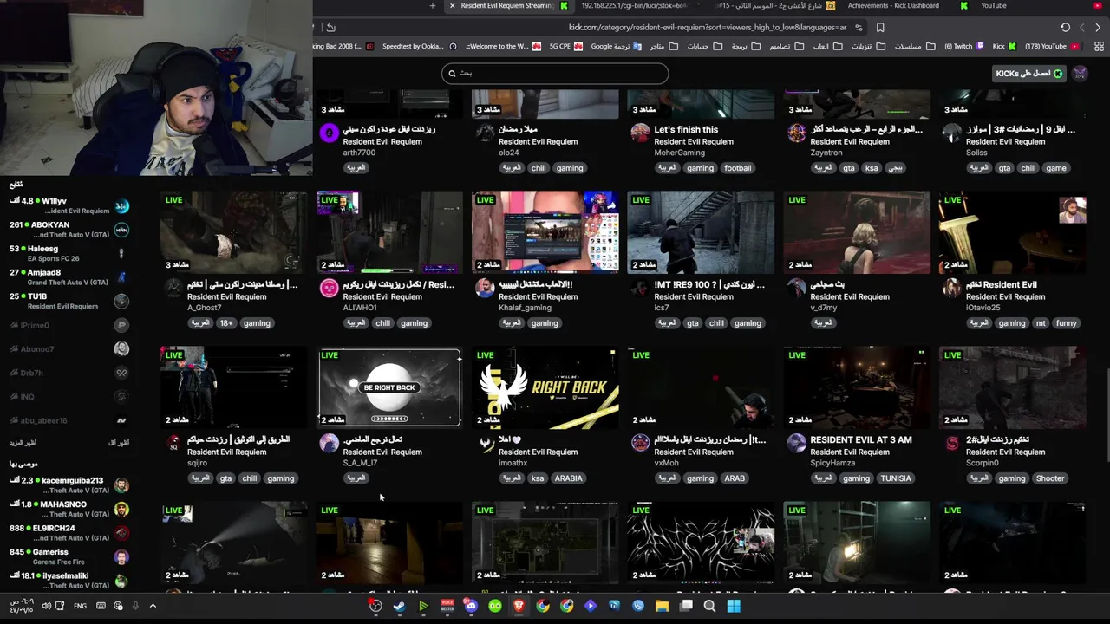Image resolution: width=1110 pixels, height=624 pixels.
Task: Click 'Show more' (أظهر المزيد) in the sidebar
Action: pyautogui.click(x=23, y=442)
